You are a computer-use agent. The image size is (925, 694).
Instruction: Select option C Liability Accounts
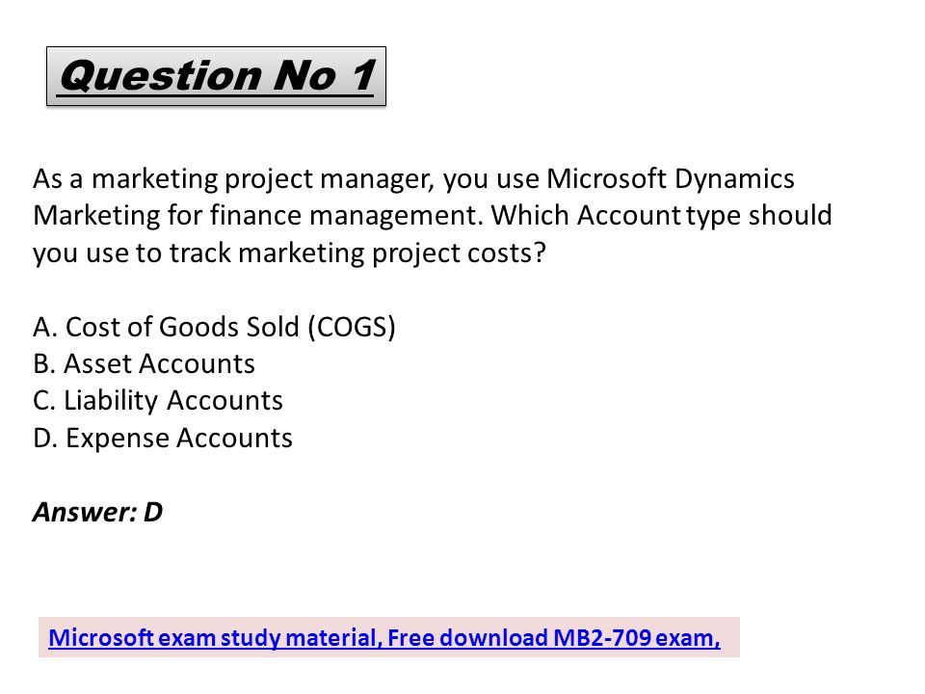point(158,401)
